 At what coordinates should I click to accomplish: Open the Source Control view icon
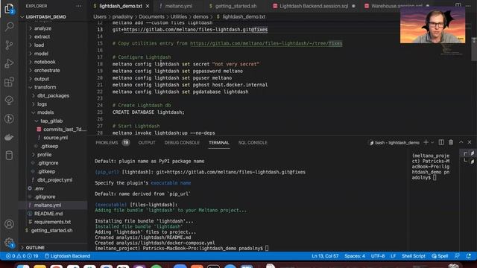(x=9, y=45)
